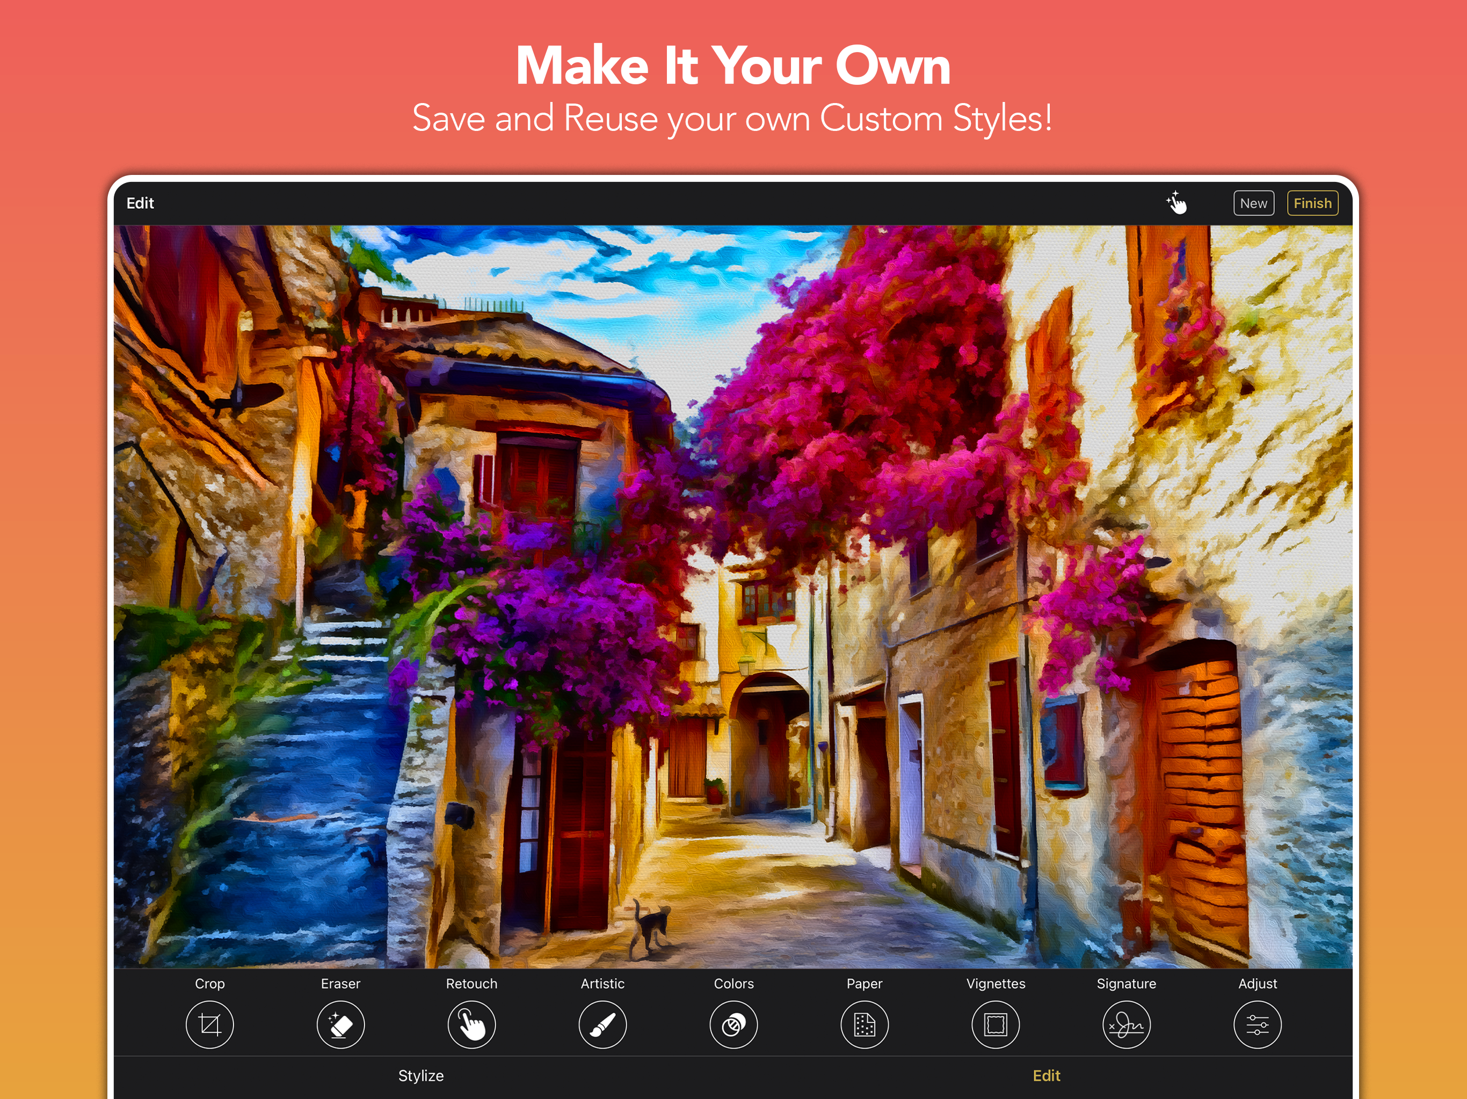Open the Adjust sliders icon
This screenshot has width=1467, height=1099.
[x=1258, y=1025]
